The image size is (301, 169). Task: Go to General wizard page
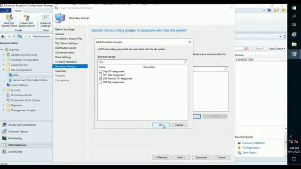[x=60, y=34]
